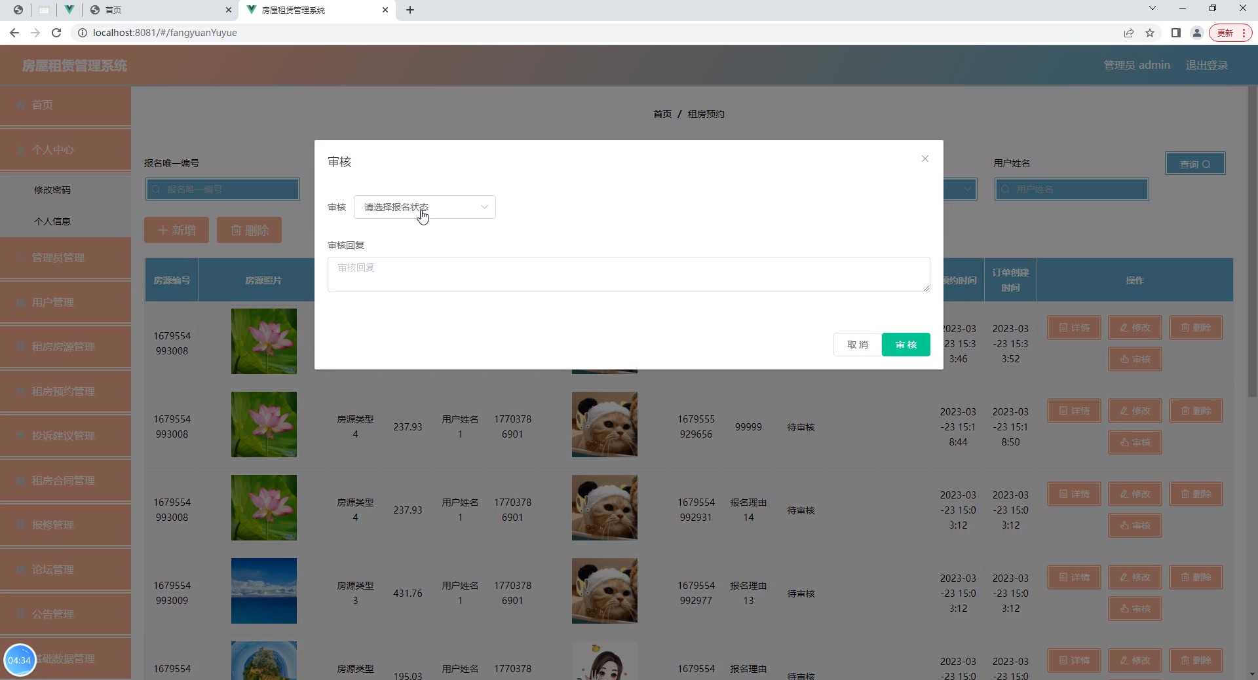Cancel the dialog with 取消 button
Image resolution: width=1258 pixels, height=680 pixels.
(858, 345)
